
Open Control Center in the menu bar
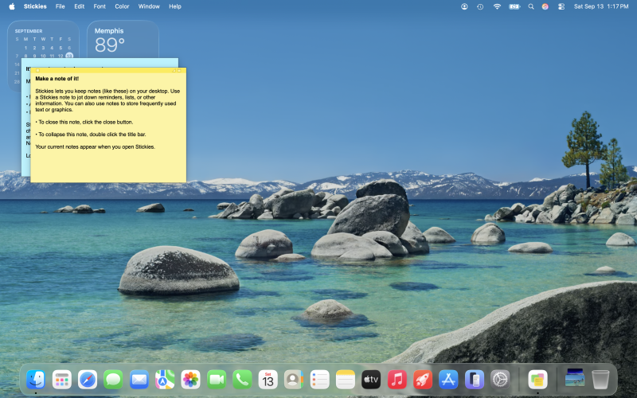(x=561, y=6)
